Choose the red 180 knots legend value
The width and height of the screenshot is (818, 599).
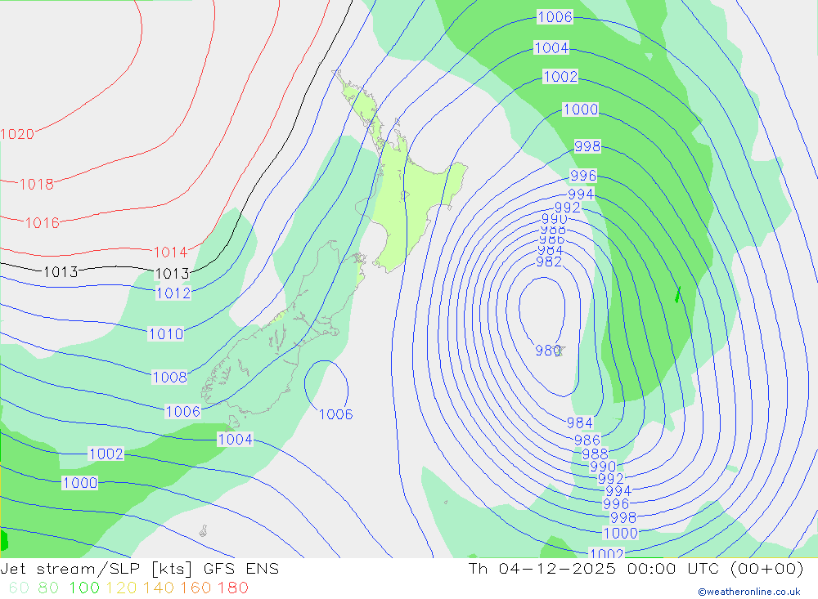[232, 588]
